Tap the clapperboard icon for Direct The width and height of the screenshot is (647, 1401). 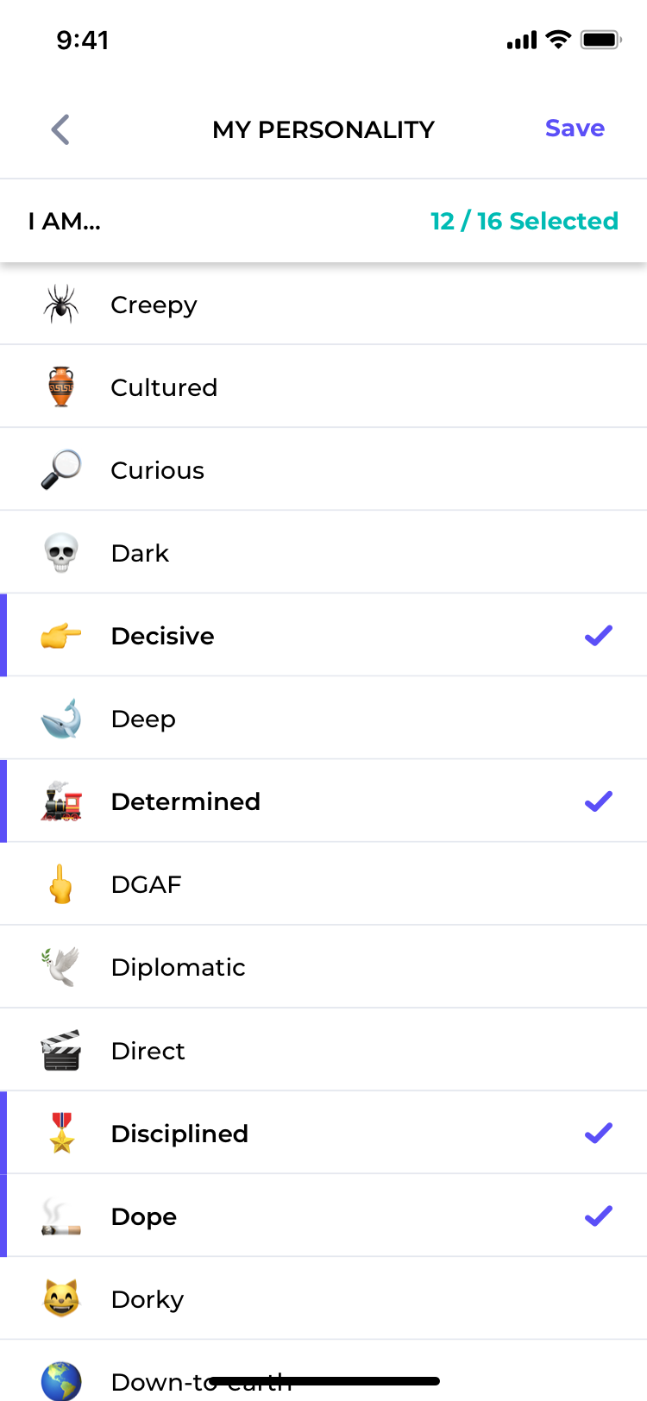click(61, 1050)
